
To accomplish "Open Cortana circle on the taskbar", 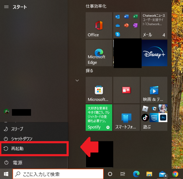I will (110, 174).
